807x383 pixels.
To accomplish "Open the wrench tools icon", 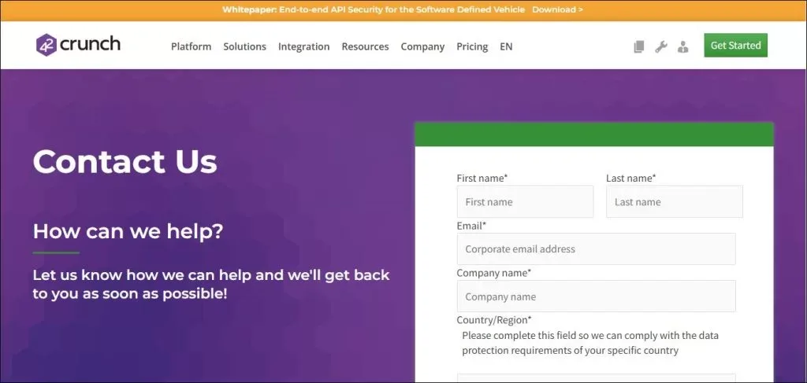I will (661, 46).
